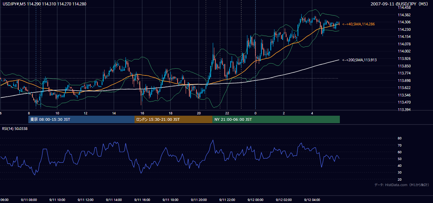
Task: Click price axis value 114.382
Action: (404, 15)
